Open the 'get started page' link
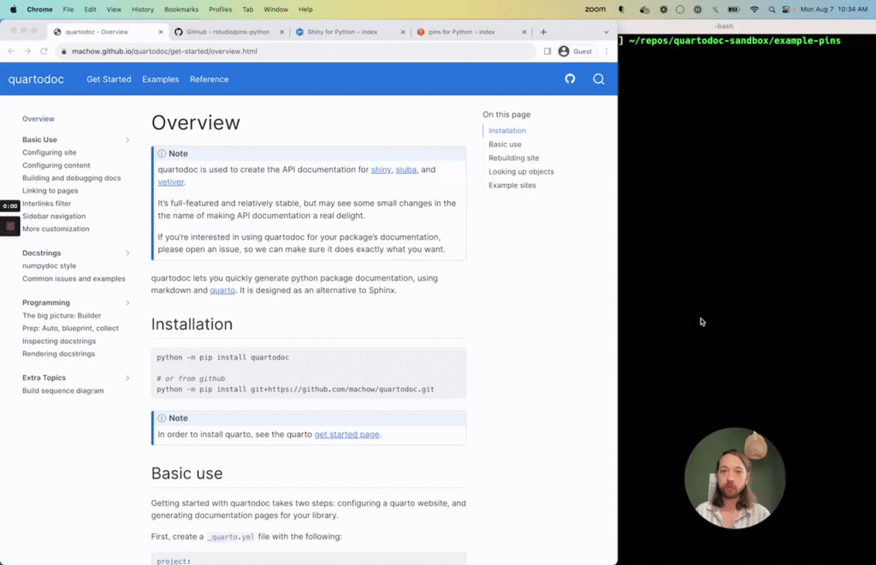This screenshot has height=565, width=876. (x=347, y=434)
